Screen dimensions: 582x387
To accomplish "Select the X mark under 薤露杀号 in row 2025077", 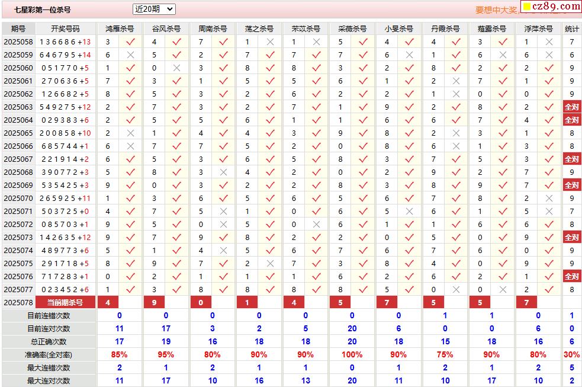I will [x=503, y=289].
